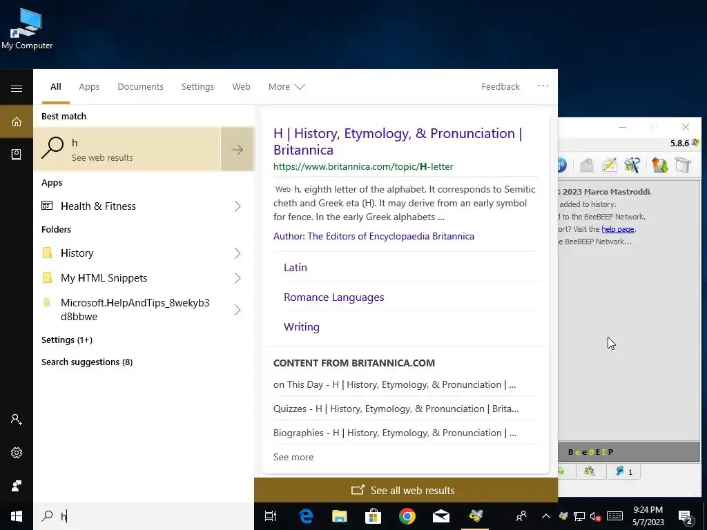Image resolution: width=707 pixels, height=530 pixels.
Task: Open the Action Center notifications icon
Action: (x=686, y=517)
